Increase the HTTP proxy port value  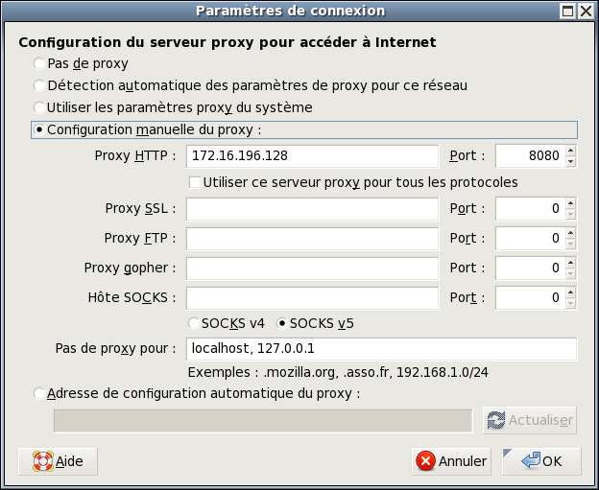pos(570,151)
